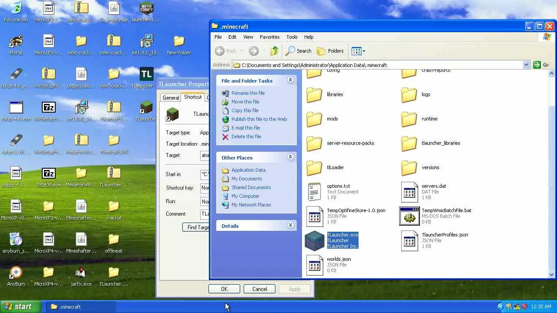Screen dimensions: 557x313
Task: Open the Help menu
Action: coord(309,37)
